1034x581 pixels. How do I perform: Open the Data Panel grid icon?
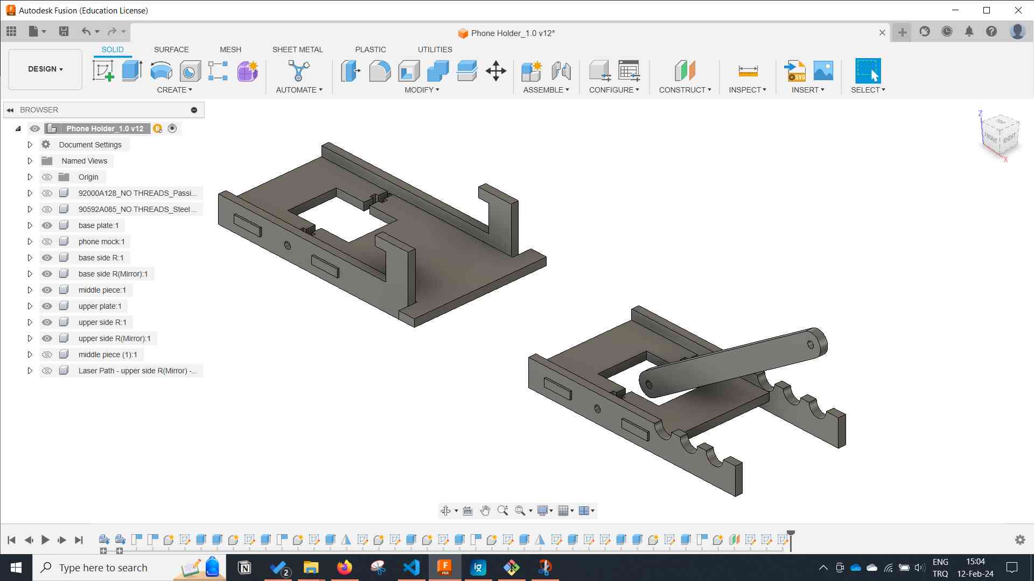[11, 31]
